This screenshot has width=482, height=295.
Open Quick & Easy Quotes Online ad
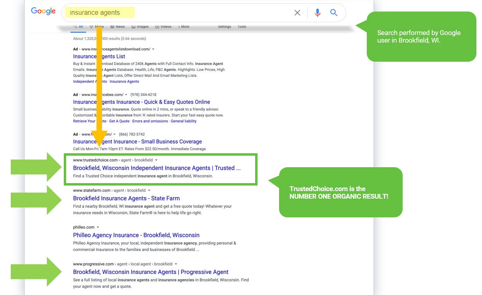pyautogui.click(x=142, y=102)
